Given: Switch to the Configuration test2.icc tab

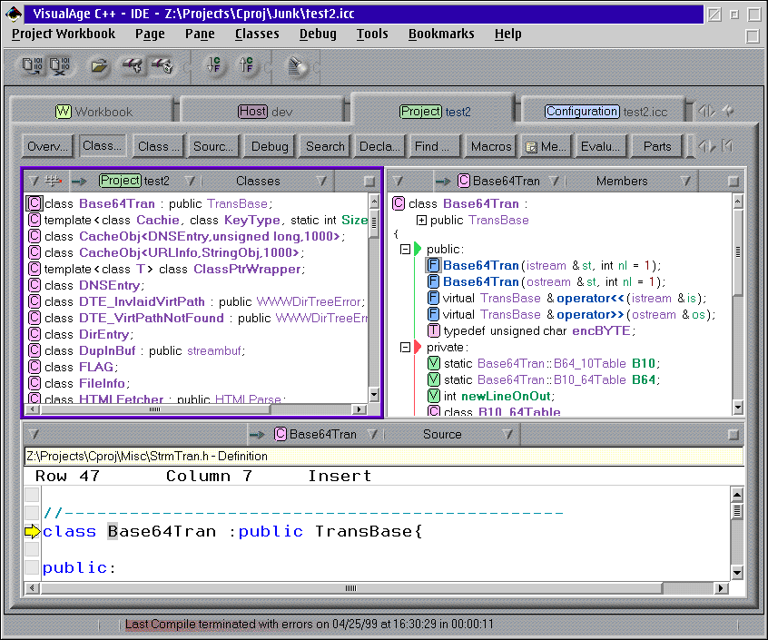Looking at the screenshot, I should 606,111.
